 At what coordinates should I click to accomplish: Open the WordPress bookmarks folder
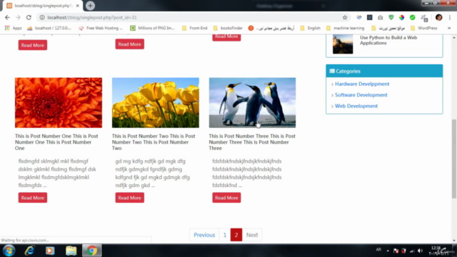point(423,28)
